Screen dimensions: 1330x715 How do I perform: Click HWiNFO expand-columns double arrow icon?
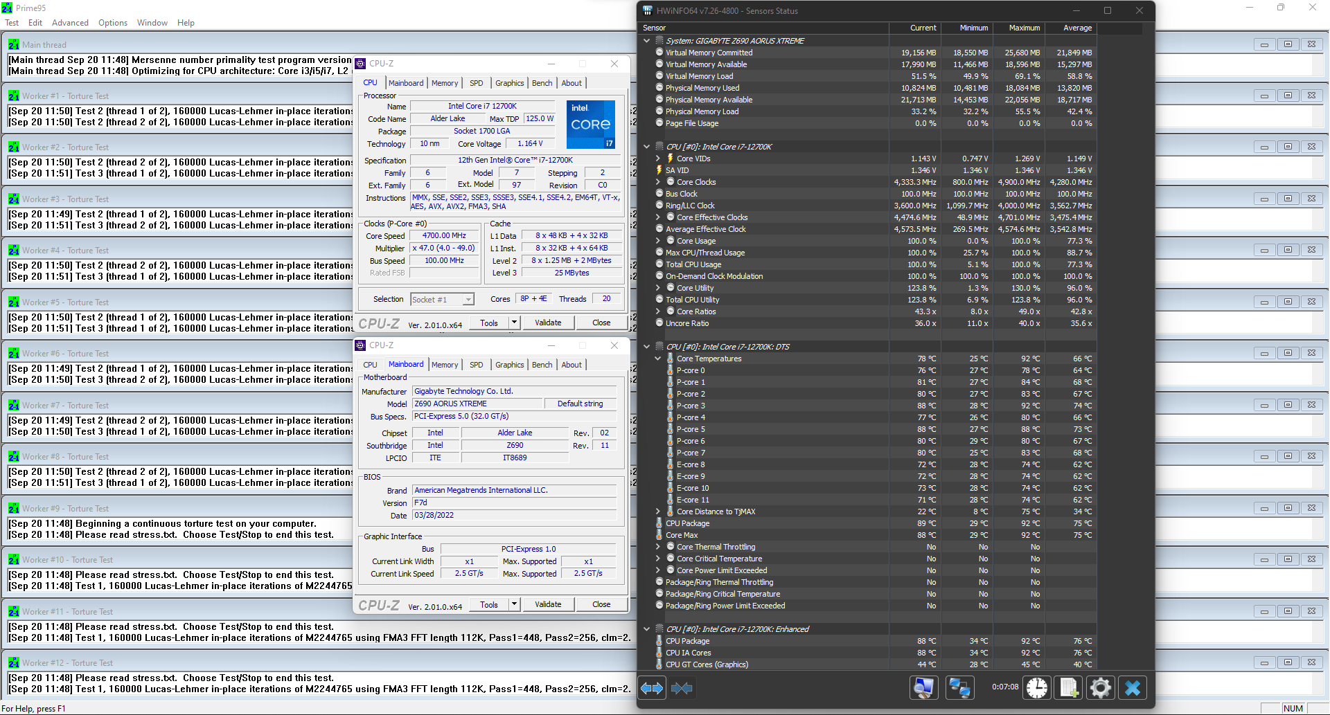click(652, 688)
